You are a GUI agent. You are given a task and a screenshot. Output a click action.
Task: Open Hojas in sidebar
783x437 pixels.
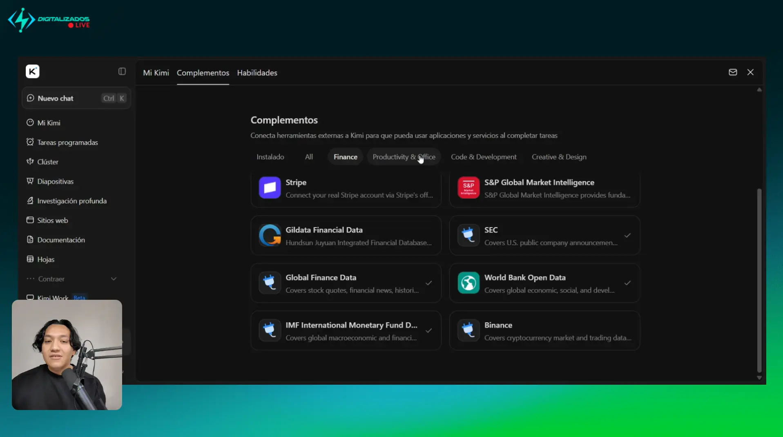click(x=76, y=259)
